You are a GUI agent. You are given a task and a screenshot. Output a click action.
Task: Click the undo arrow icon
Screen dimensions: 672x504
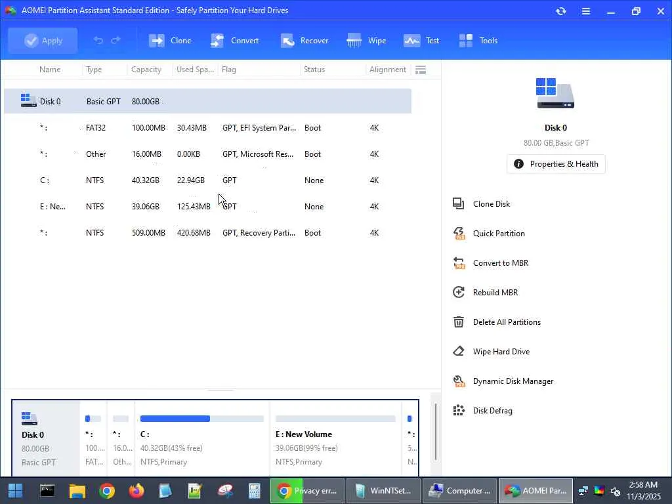click(x=98, y=40)
